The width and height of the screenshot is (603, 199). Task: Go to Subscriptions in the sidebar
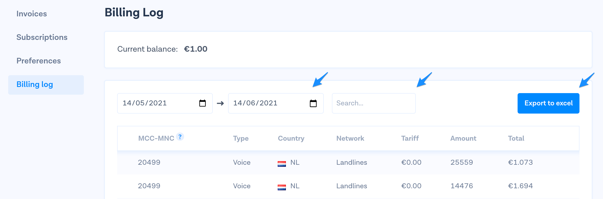pyautogui.click(x=42, y=37)
